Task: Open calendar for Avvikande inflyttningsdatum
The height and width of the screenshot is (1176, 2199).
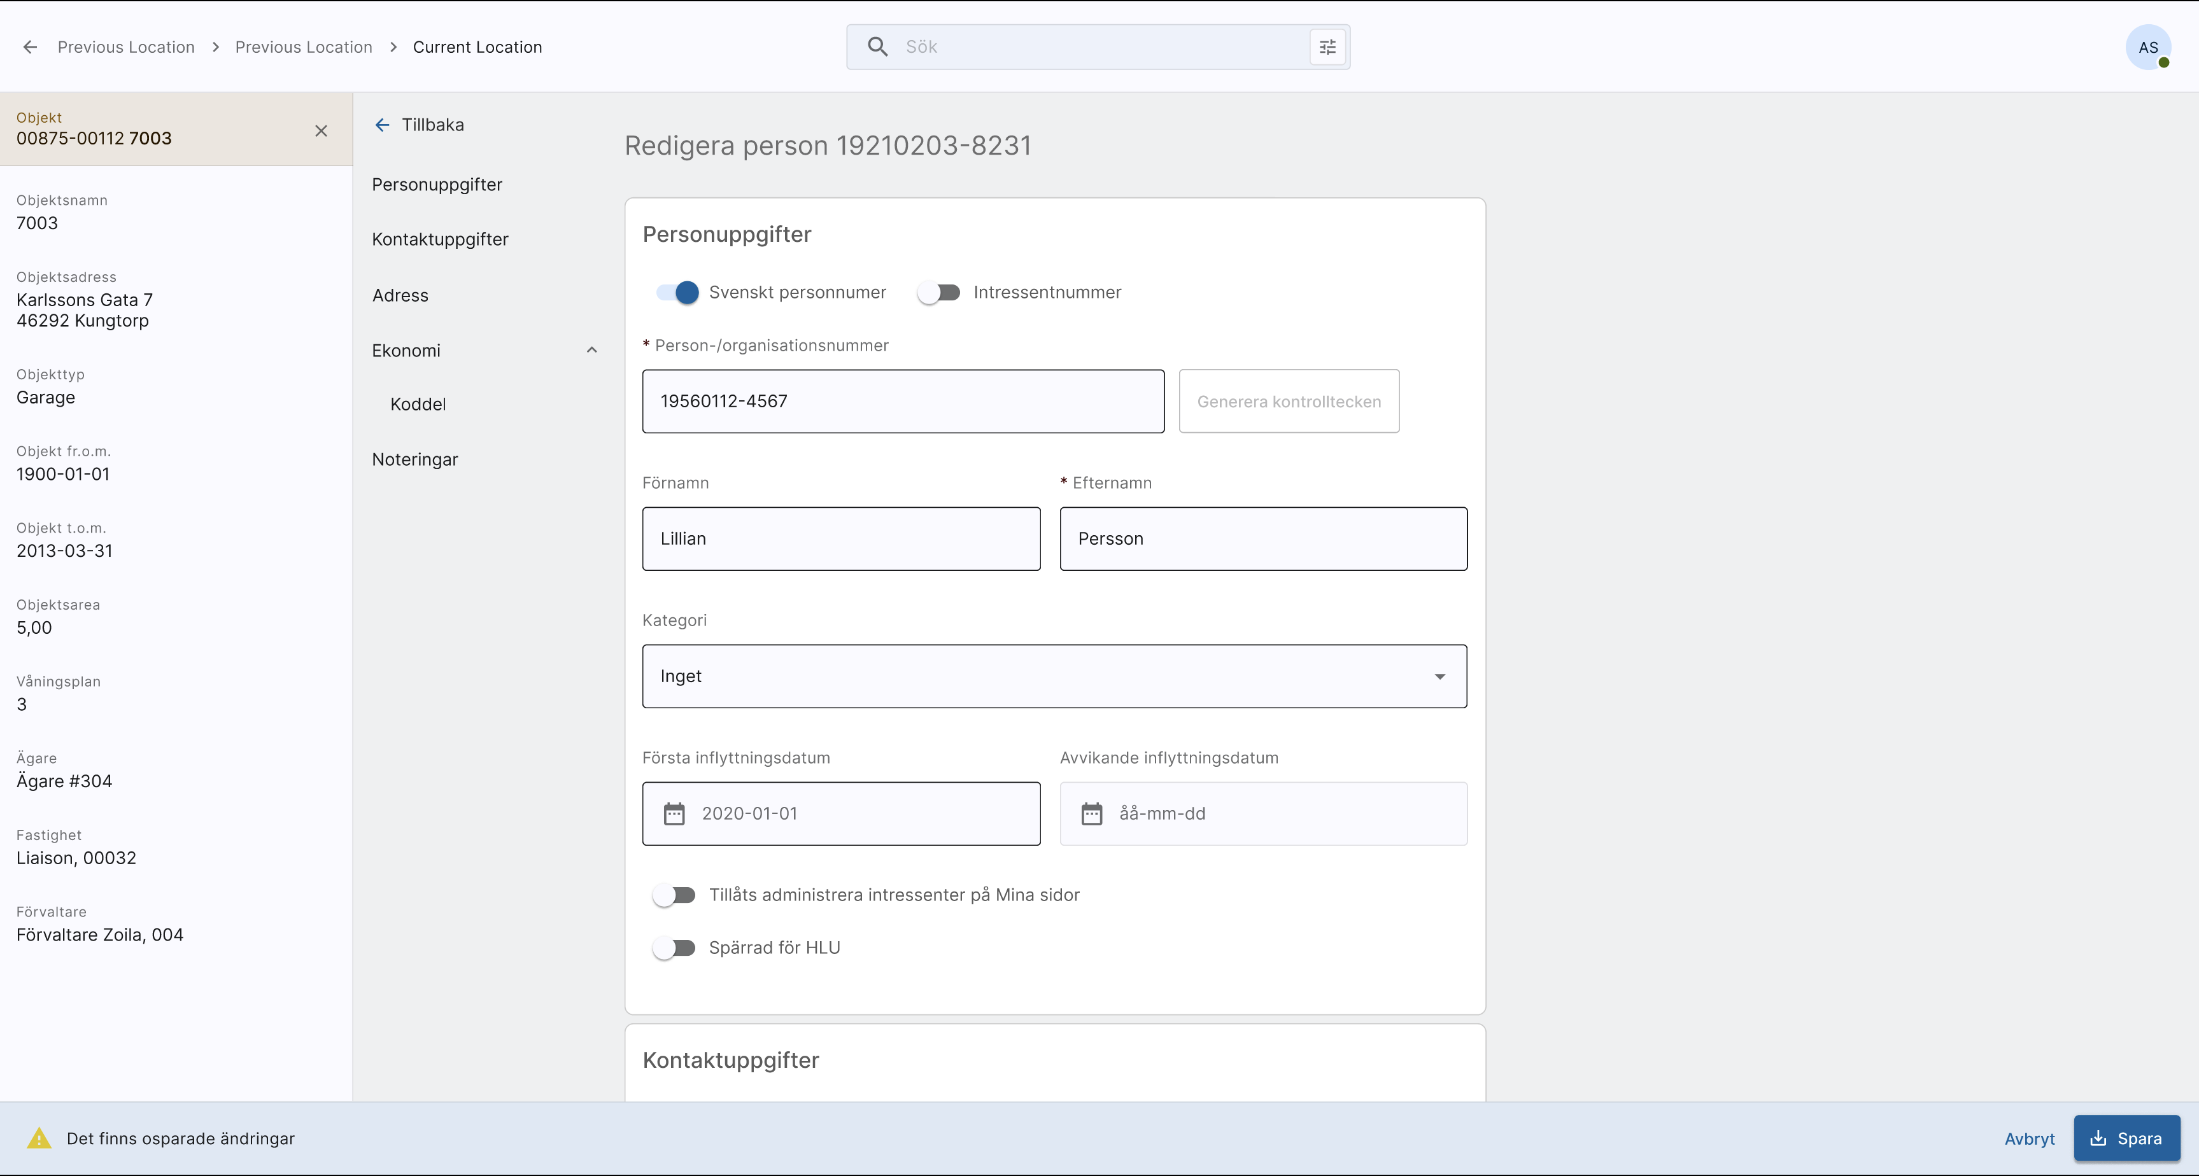Action: (x=1092, y=813)
